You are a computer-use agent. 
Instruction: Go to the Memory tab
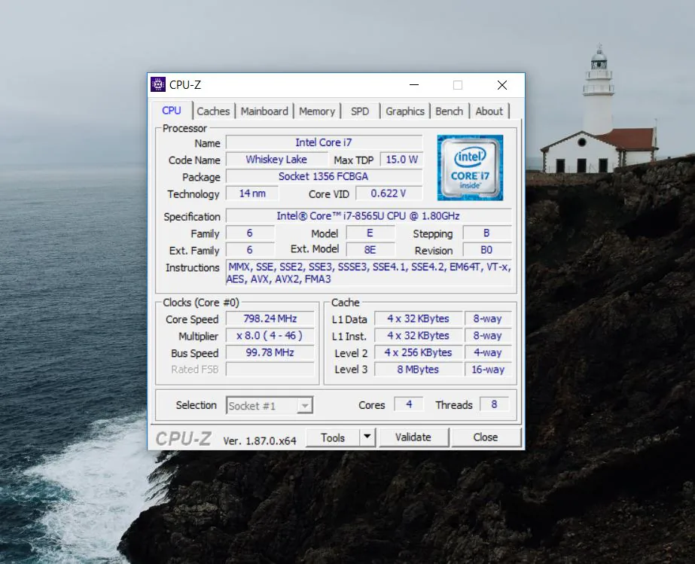(317, 111)
